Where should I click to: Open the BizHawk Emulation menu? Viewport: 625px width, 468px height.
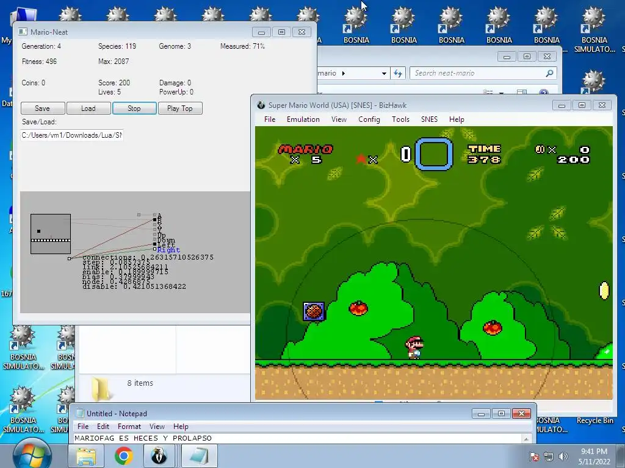tap(303, 119)
